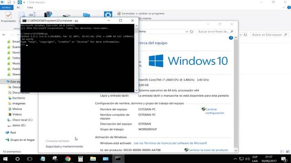Screen dimensions: 291x163
Task: Switch Explorer to large icons view button
Action: click(288, 152)
